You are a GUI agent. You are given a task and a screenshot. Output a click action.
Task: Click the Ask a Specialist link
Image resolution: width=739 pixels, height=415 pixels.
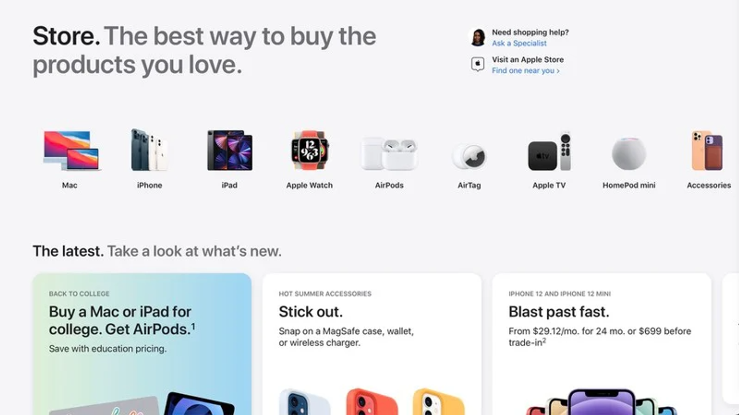(x=519, y=43)
